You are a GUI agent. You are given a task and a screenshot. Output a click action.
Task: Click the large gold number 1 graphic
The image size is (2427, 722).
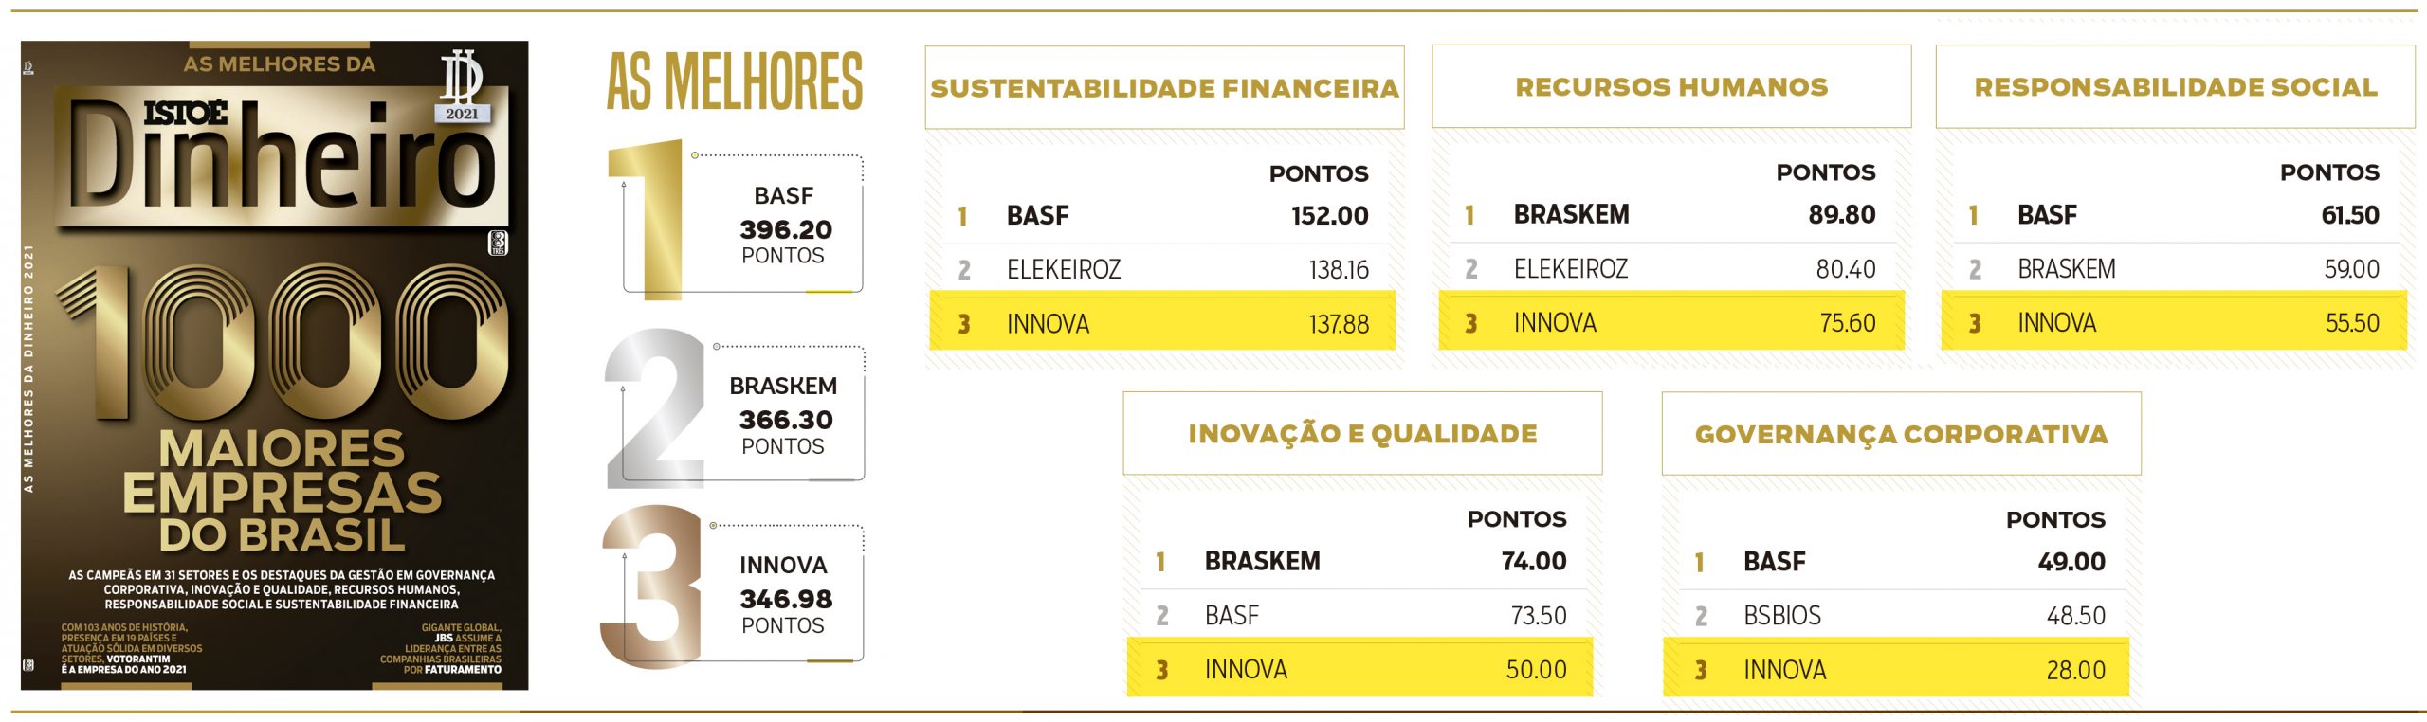coord(646,220)
